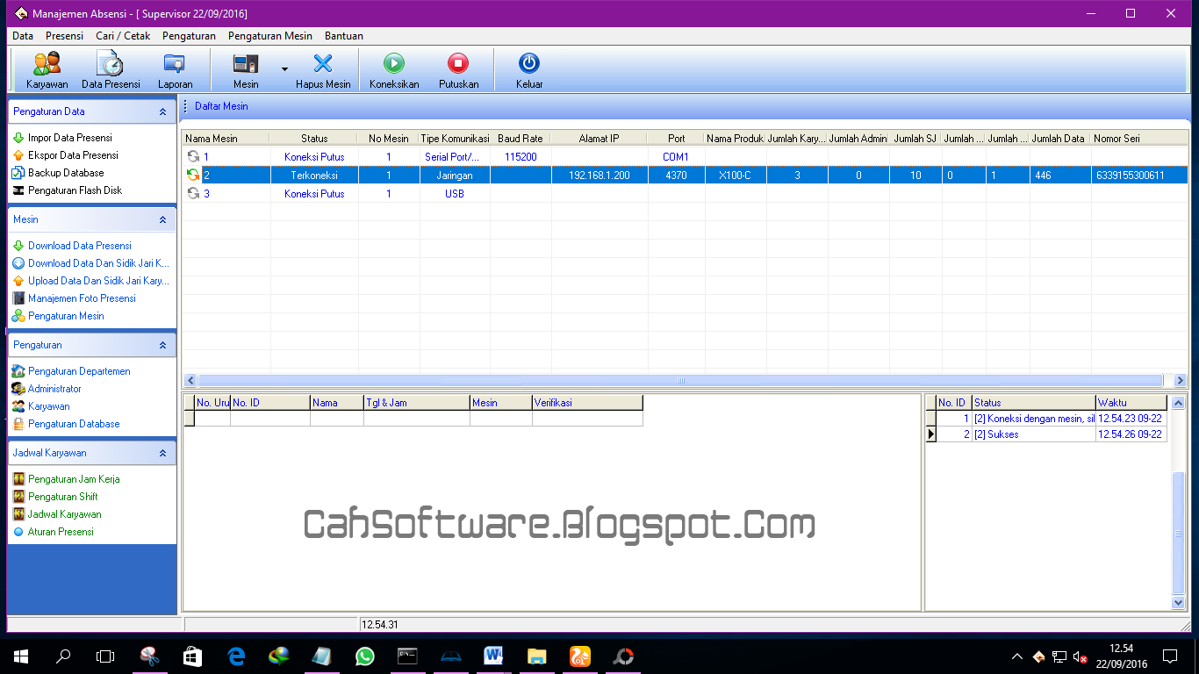The image size is (1199, 674).
Task: Click the status log vertical scrollbar
Action: 1179,534
